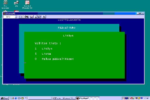Click the Mark selection toolbar icon
This screenshot has height=100, width=150.
tap(20, 17)
